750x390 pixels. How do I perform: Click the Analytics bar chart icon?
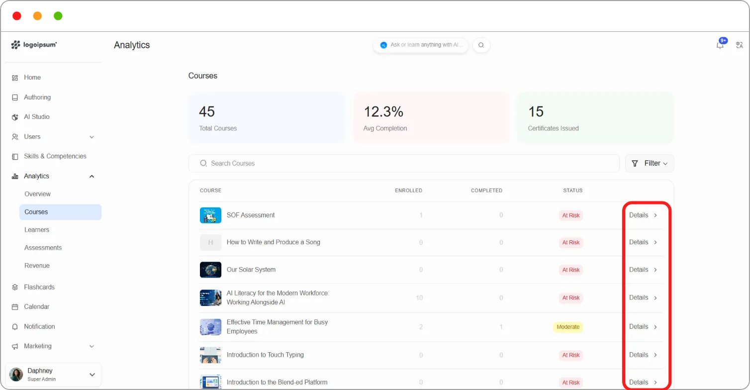tap(15, 176)
